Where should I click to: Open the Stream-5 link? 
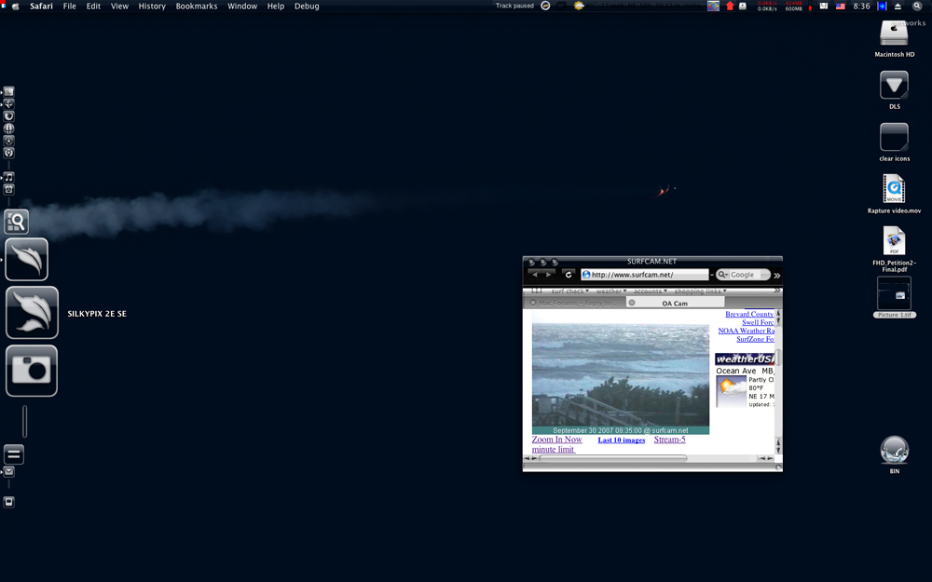pyautogui.click(x=669, y=440)
